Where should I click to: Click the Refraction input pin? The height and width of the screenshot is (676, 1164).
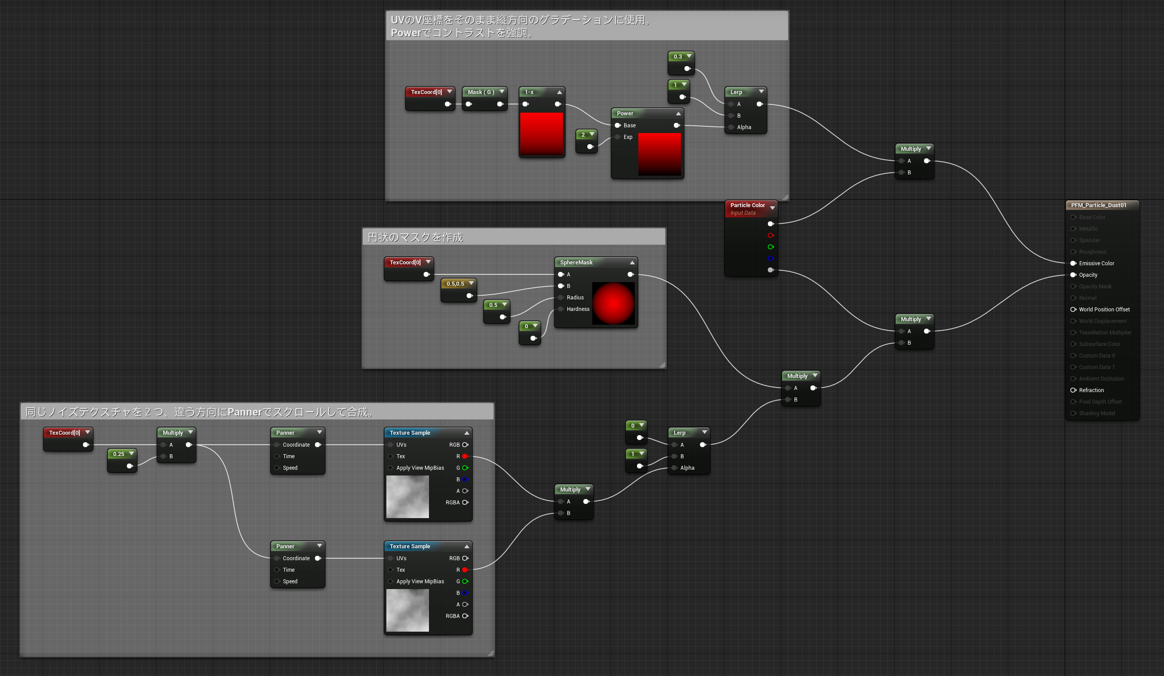(1073, 390)
